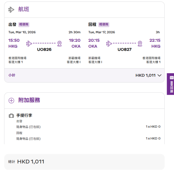The height and width of the screenshot is (174, 174).
Task: Click the 輕便飛 badge beside 回程
Action: 104,24
